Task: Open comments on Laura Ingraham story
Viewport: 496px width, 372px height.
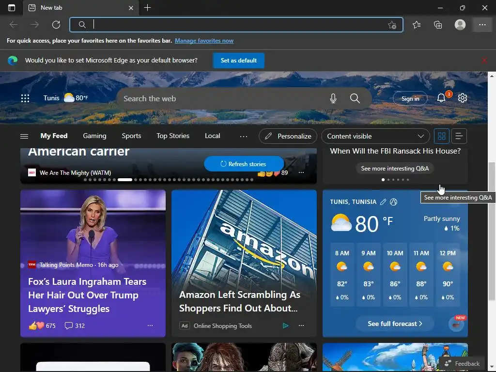Action: pos(75,325)
